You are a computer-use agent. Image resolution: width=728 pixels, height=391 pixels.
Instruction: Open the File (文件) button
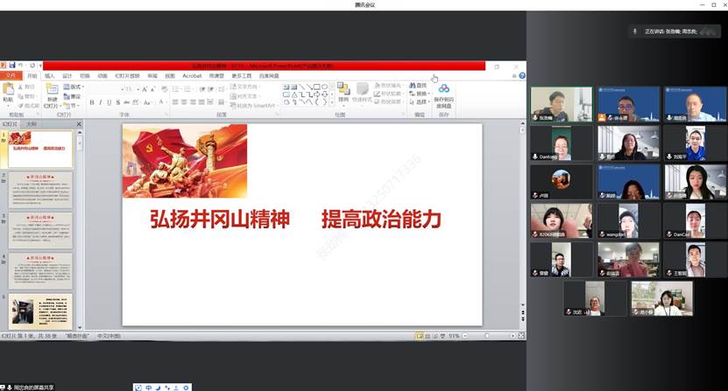pyautogui.click(x=11, y=76)
